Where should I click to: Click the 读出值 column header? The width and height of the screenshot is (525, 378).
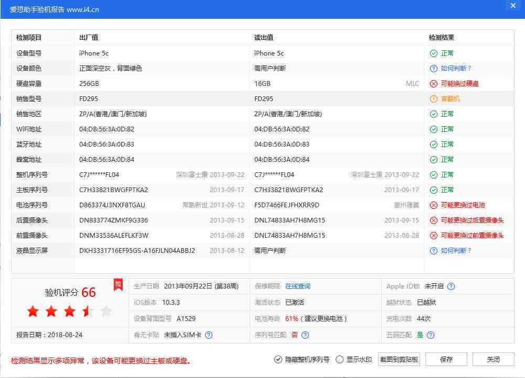[263, 38]
